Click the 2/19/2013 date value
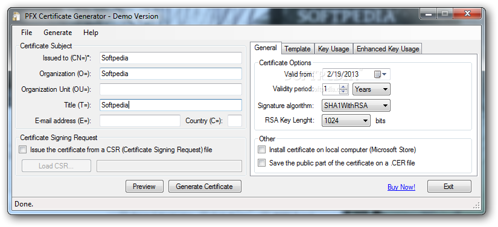Screen dimensions: 498x227 tap(343, 74)
